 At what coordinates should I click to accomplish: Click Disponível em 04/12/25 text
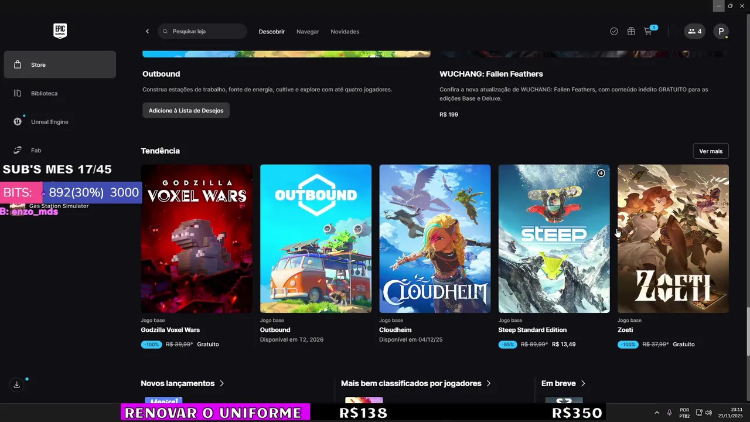[x=410, y=339]
